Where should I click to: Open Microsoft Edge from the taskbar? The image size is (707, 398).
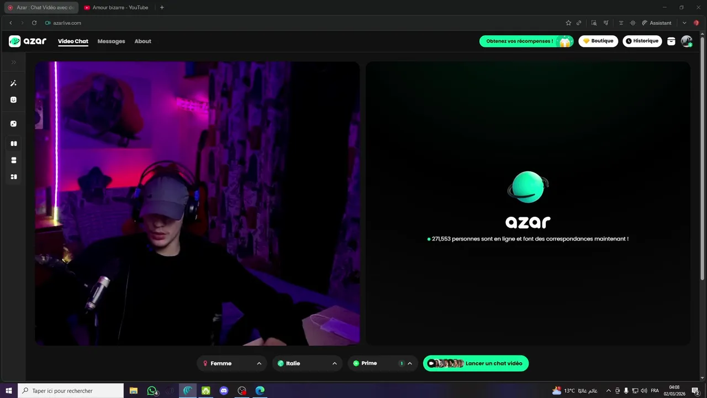pyautogui.click(x=260, y=391)
